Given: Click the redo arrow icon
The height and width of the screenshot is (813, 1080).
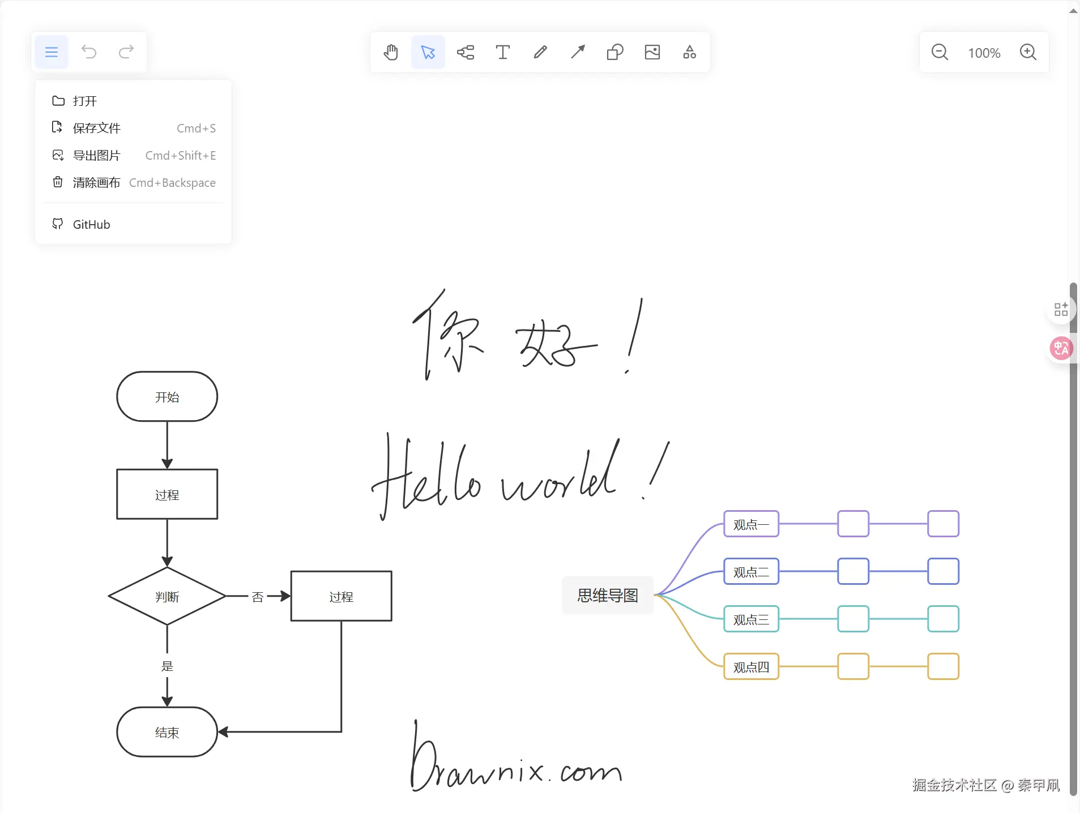Looking at the screenshot, I should tap(126, 52).
